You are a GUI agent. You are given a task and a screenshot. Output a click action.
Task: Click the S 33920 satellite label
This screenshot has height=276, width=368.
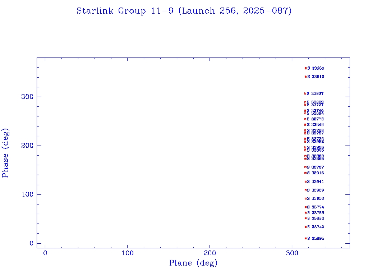[316, 218]
